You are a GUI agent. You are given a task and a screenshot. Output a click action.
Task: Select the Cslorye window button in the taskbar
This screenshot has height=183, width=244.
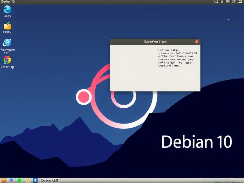[x=50, y=180]
